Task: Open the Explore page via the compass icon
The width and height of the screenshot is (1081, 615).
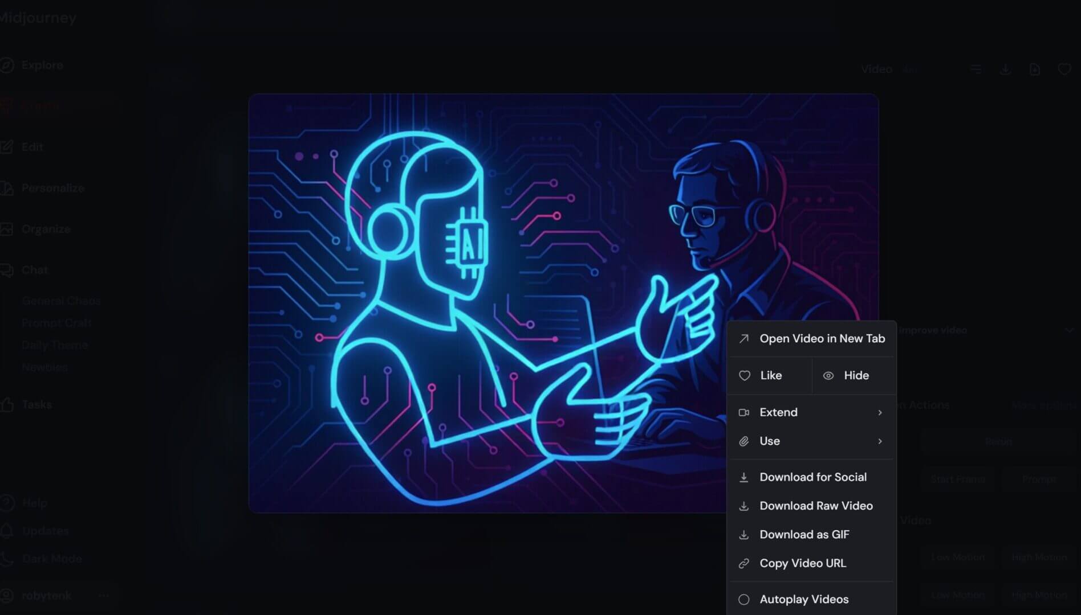Action: (x=7, y=65)
